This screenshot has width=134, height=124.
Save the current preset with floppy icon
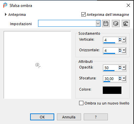tap(106, 23)
